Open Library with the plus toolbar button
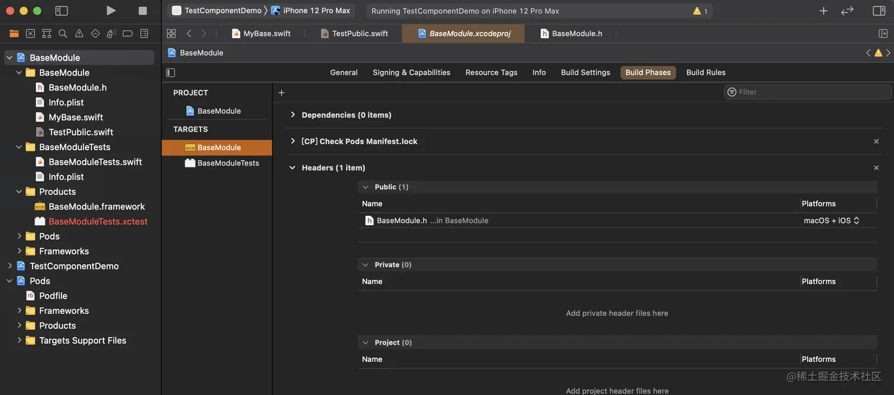 tap(824, 11)
